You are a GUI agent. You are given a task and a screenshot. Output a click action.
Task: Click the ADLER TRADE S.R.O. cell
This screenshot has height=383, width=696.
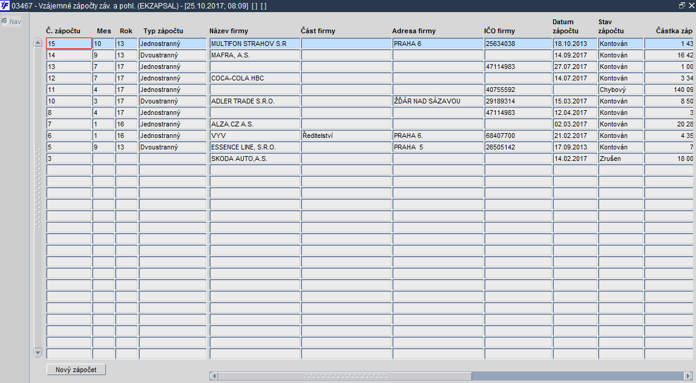(255, 101)
